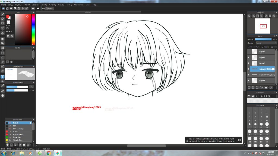Image resolution: width=278 pixels, height=156 pixels.
Task: Hide Layer3 visibility dot
Action: (249, 63)
